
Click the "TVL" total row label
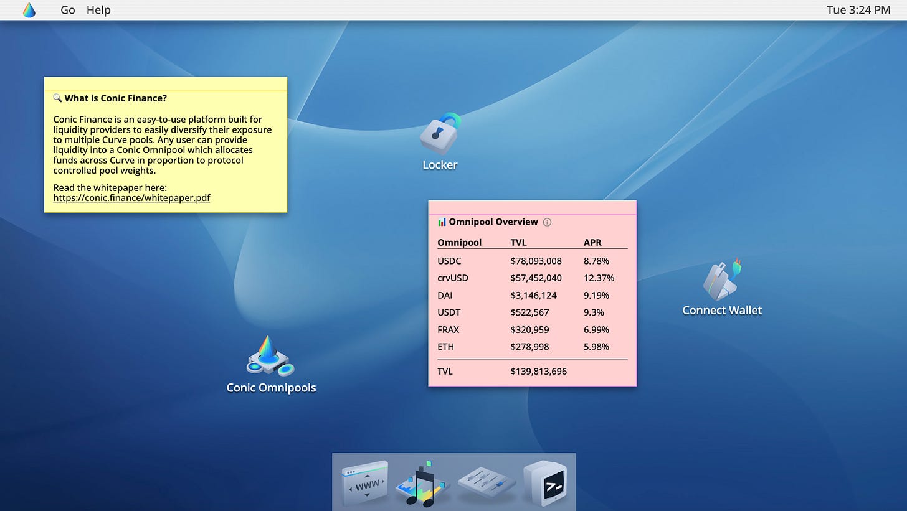445,372
